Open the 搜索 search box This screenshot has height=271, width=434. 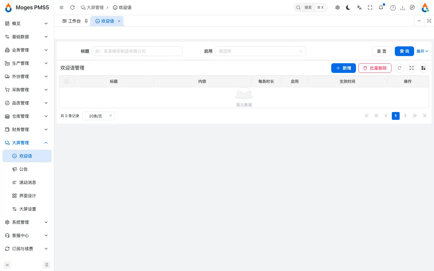tap(310, 8)
